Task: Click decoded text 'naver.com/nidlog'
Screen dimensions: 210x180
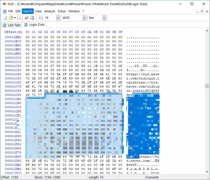Action: [x=143, y=87]
